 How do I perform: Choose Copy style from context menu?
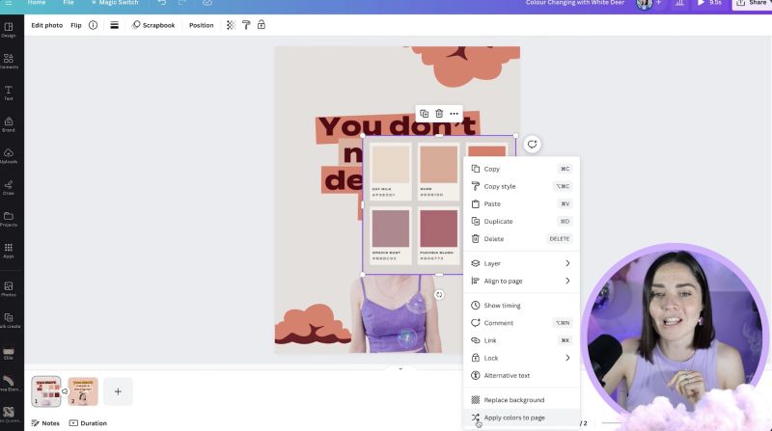coord(521,186)
